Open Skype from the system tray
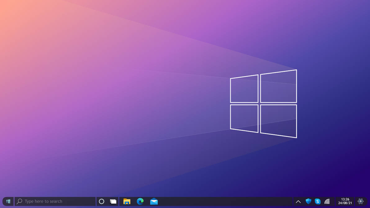370x208 pixels. pyautogui.click(x=318, y=201)
